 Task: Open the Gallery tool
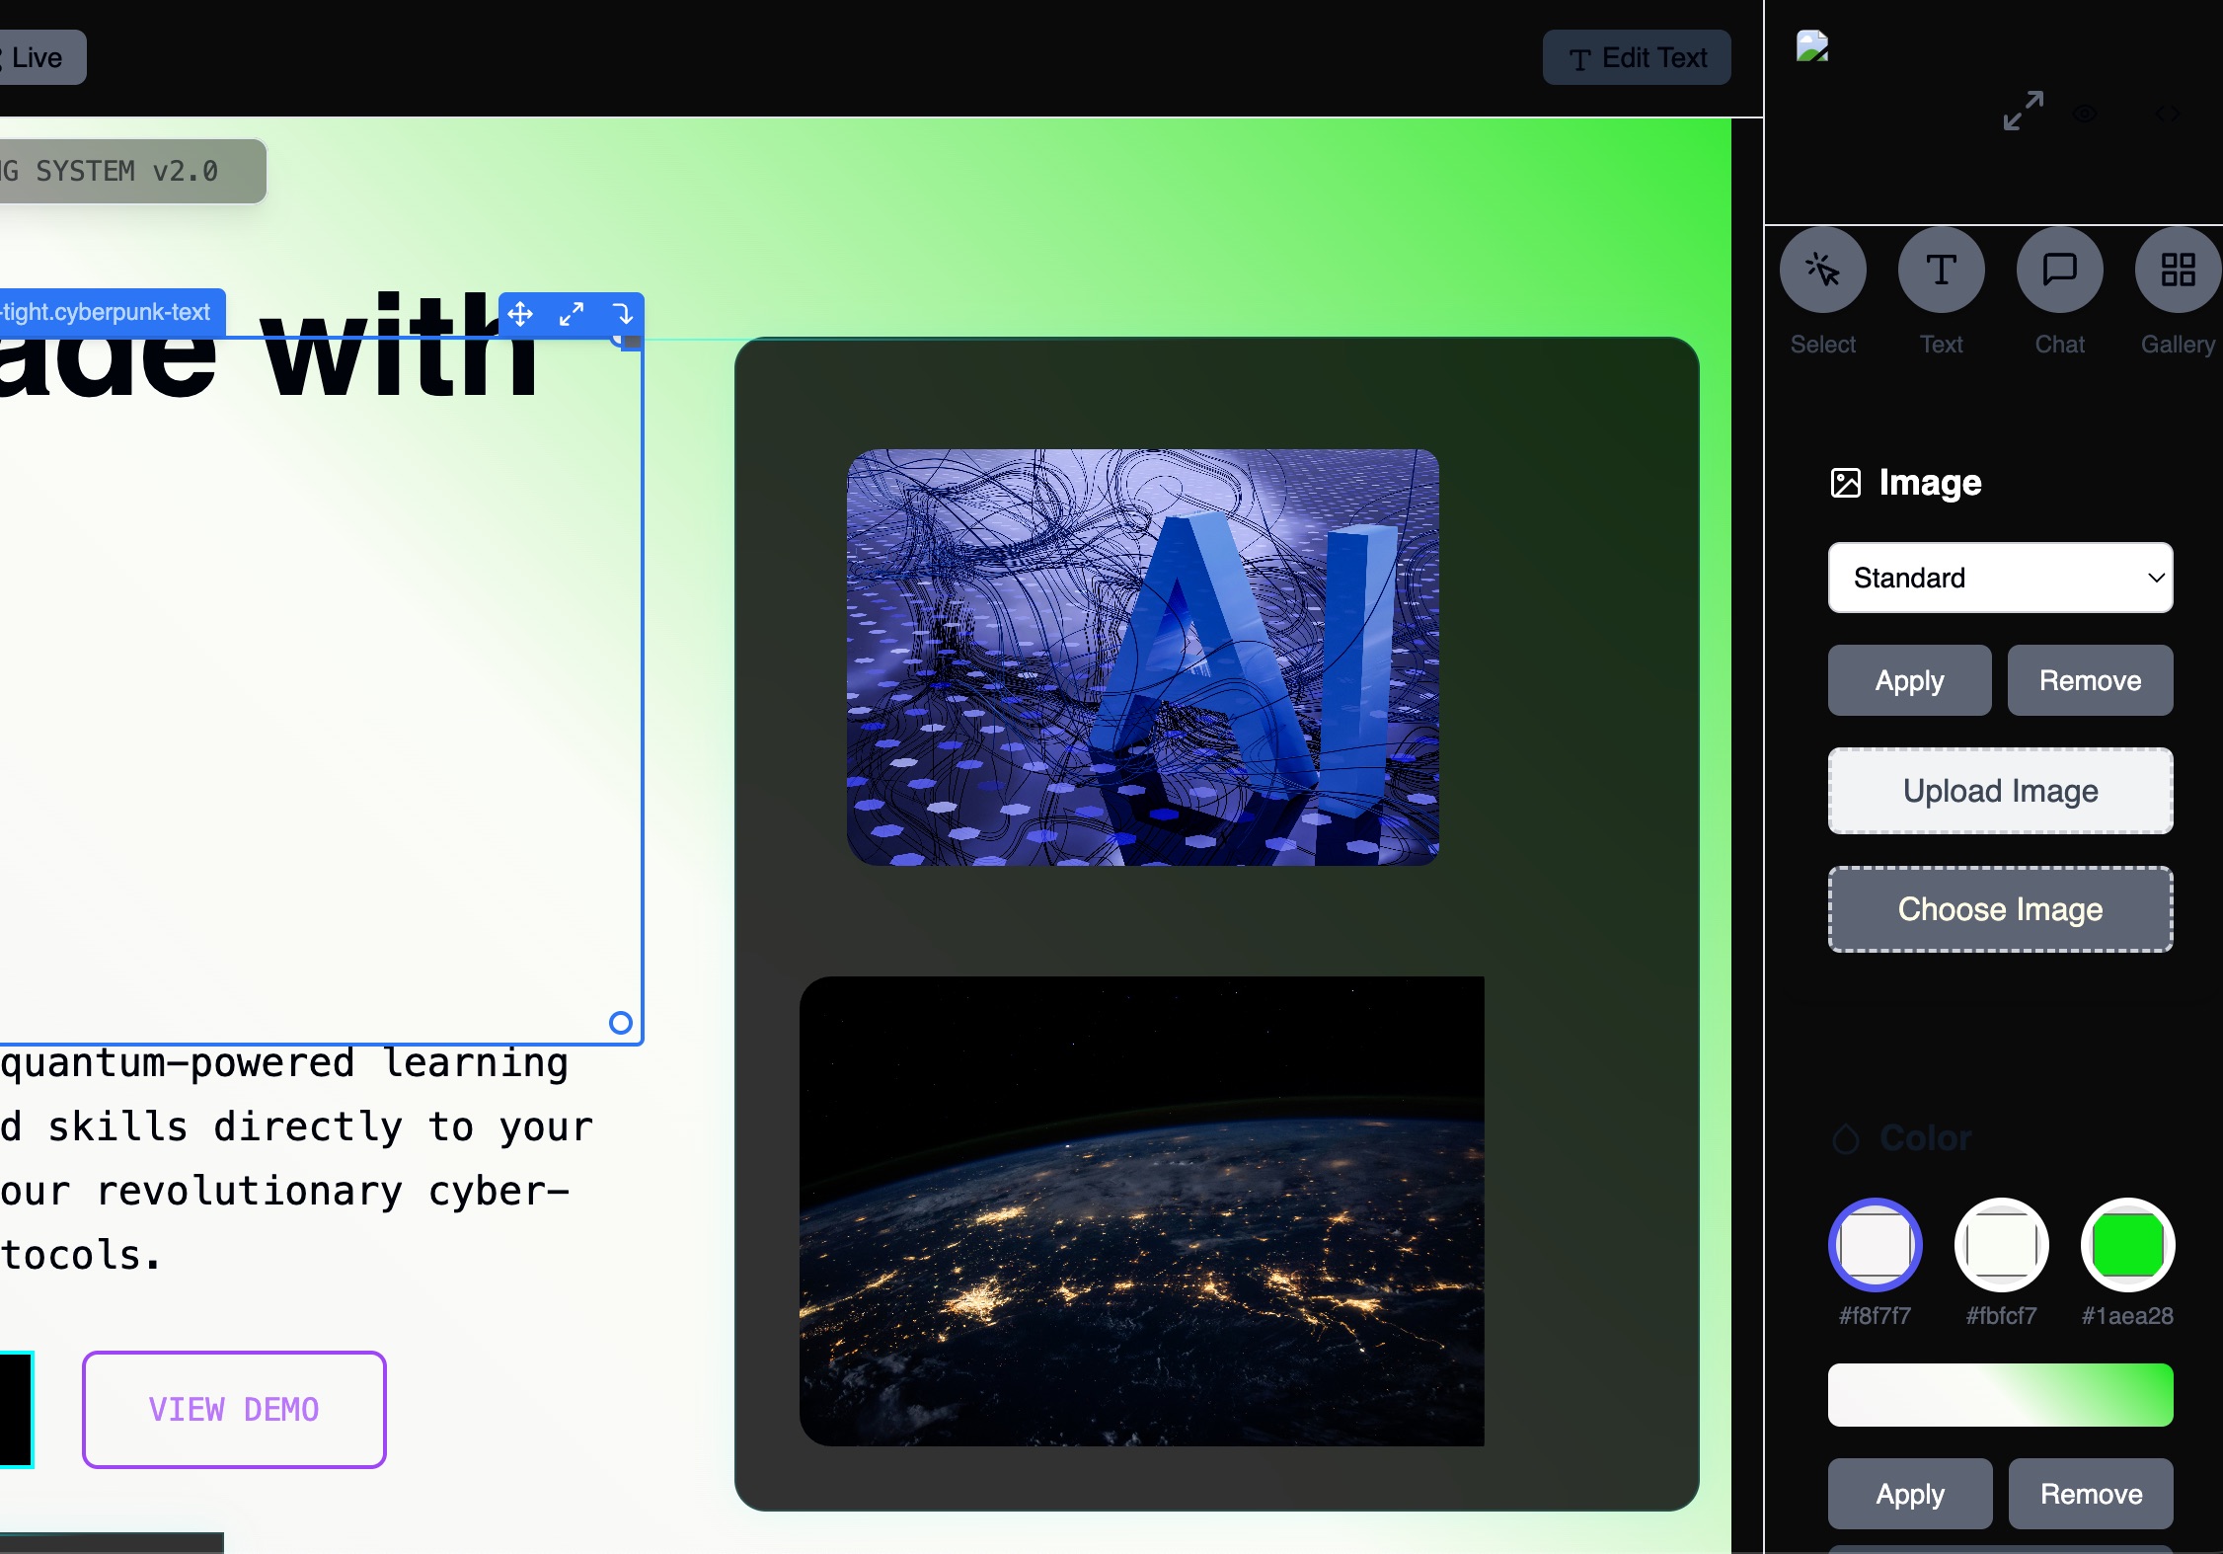pyautogui.click(x=2179, y=271)
